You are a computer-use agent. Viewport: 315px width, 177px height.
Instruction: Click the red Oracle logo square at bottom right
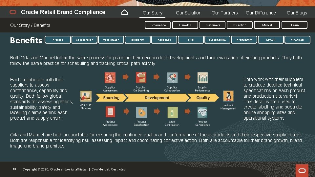[x=302, y=170]
